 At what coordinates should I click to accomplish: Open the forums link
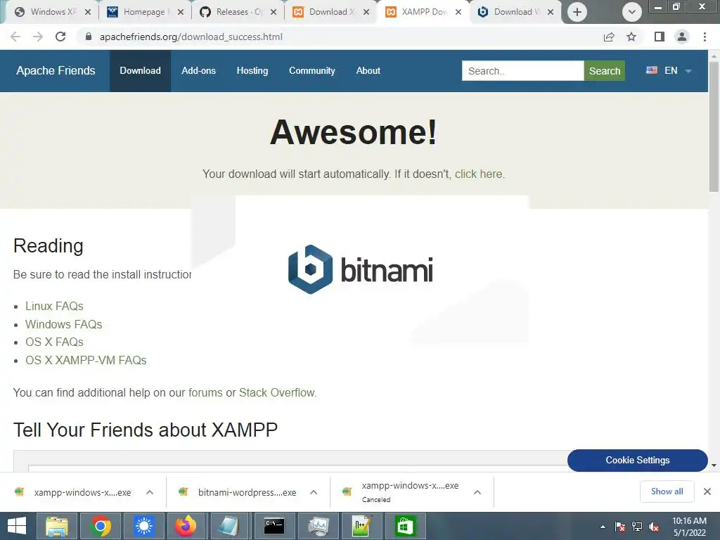(205, 392)
